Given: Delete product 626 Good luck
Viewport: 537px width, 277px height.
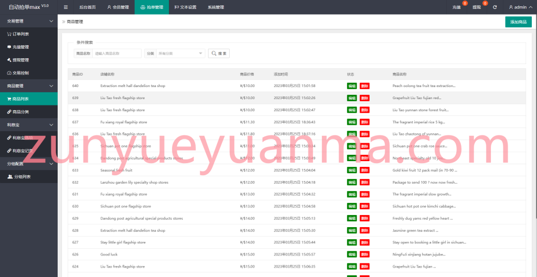Looking at the screenshot, I should tap(364, 254).
